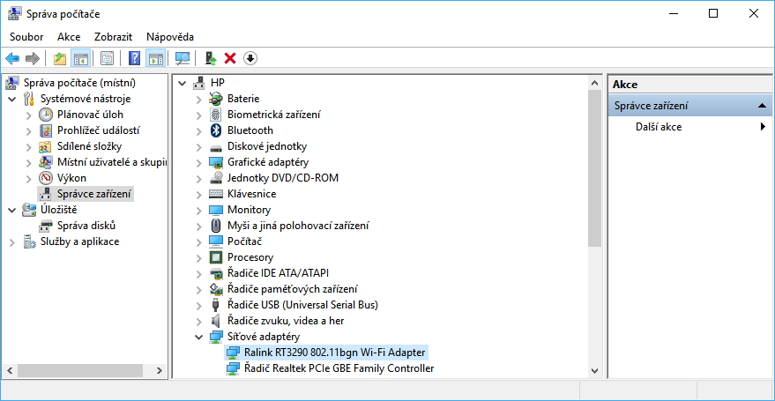Click the Jednotky DVD/CD-ROM drive icon
The image size is (775, 401).
(216, 178)
